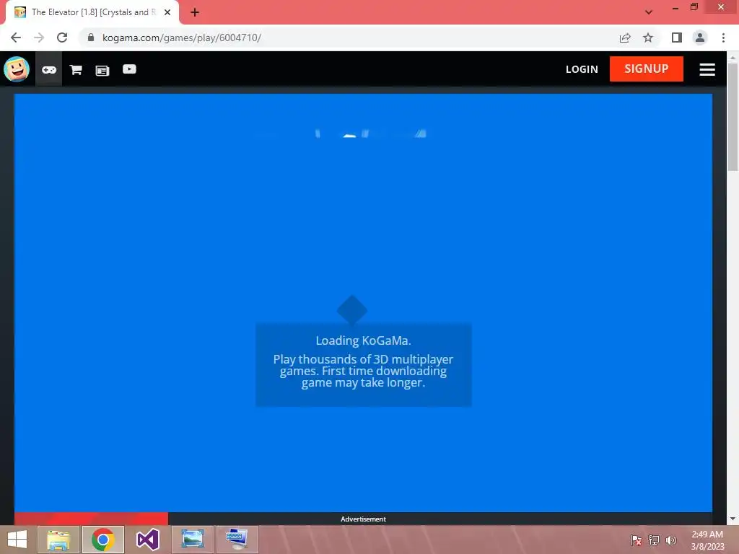
Task: Open the YouTube video icon
Action: [x=129, y=69]
